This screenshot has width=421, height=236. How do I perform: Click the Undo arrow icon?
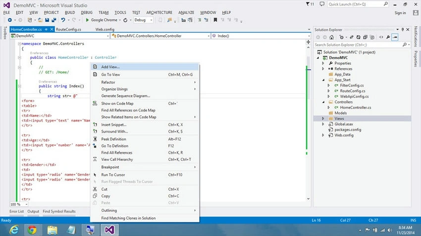click(63, 20)
